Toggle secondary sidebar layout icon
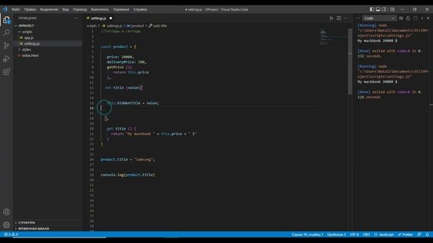 coord(384,9)
